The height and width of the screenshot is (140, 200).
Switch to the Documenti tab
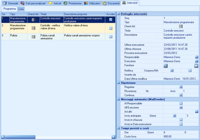coord(111,3)
